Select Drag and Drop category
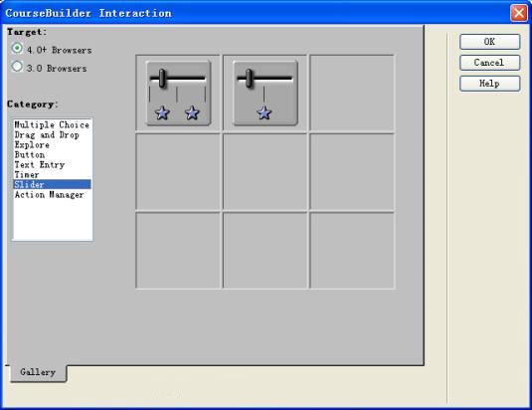 47,135
